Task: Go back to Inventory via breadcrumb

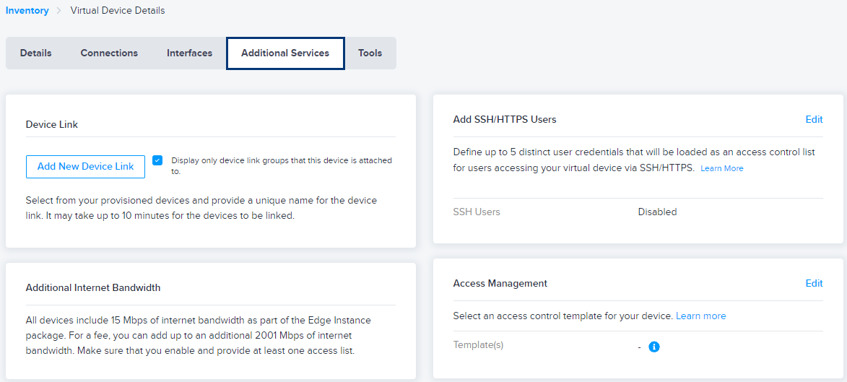Action: [27, 10]
